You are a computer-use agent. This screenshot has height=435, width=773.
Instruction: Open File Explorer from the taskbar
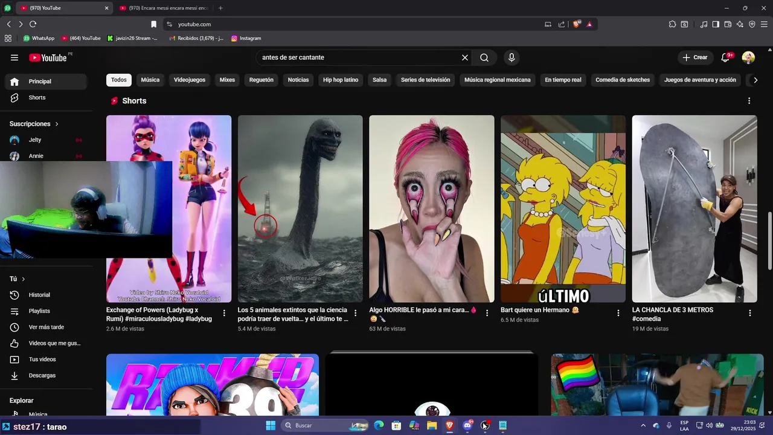[432, 425]
